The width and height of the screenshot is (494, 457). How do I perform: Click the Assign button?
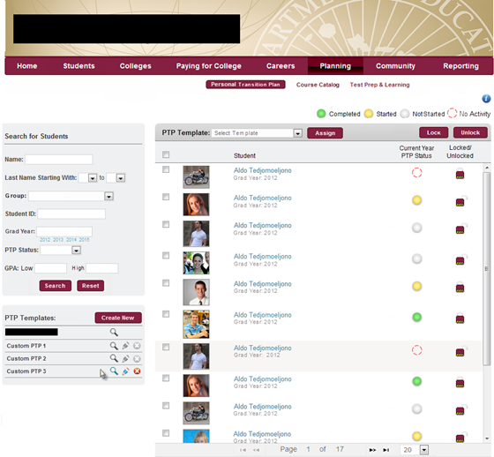[326, 133]
